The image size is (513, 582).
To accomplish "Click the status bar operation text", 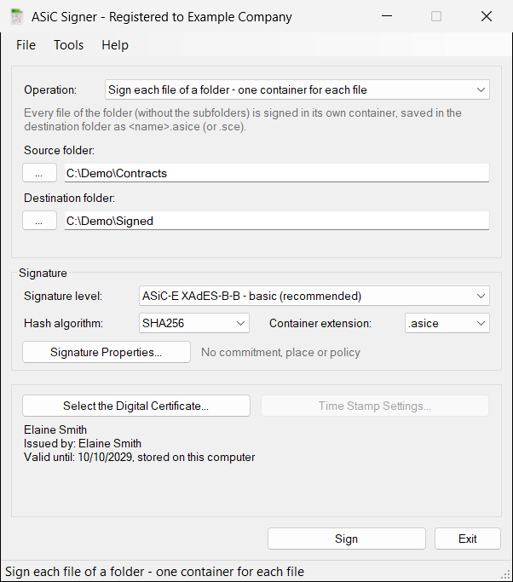I will [x=155, y=572].
